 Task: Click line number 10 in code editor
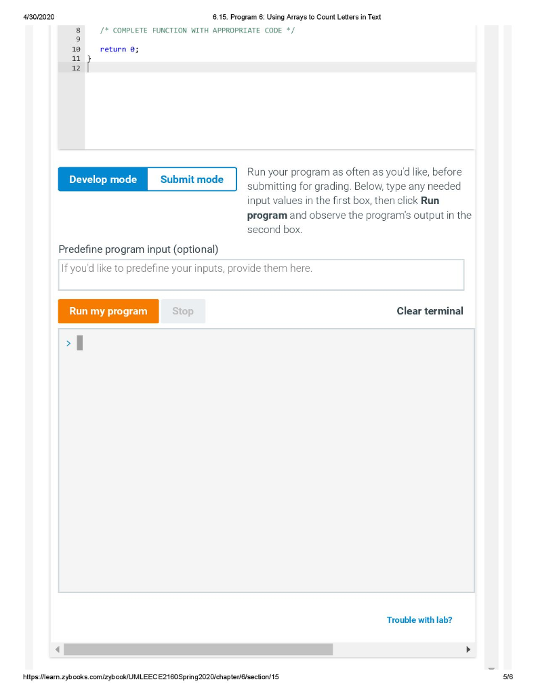point(76,49)
